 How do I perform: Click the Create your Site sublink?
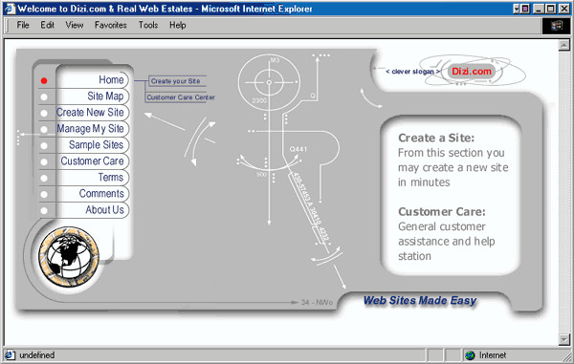coord(175,81)
